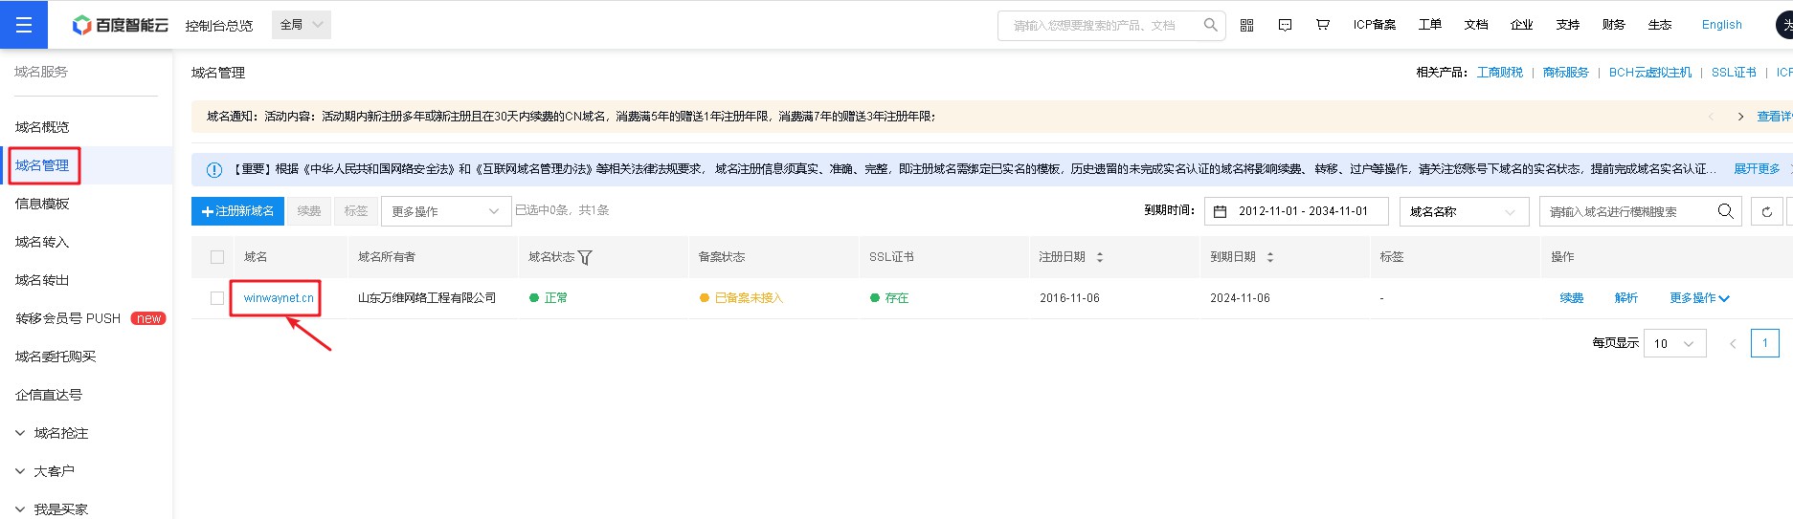The width and height of the screenshot is (1793, 519).
Task: Switch language to English
Action: [1721, 25]
